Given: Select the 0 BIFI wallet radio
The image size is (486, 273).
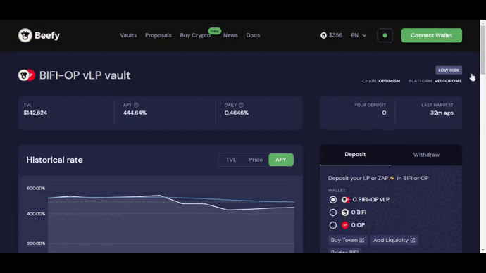Looking at the screenshot, I should coord(333,212).
